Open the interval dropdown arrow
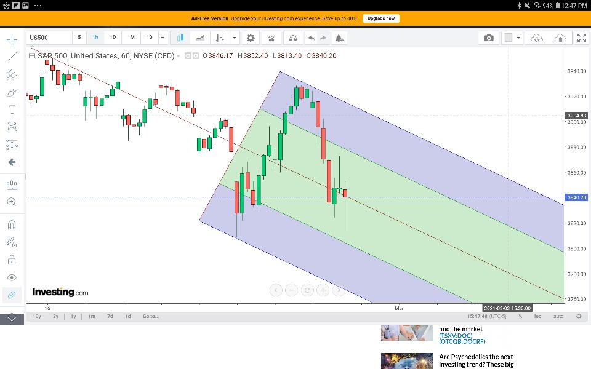The height and width of the screenshot is (369, 591). point(163,38)
